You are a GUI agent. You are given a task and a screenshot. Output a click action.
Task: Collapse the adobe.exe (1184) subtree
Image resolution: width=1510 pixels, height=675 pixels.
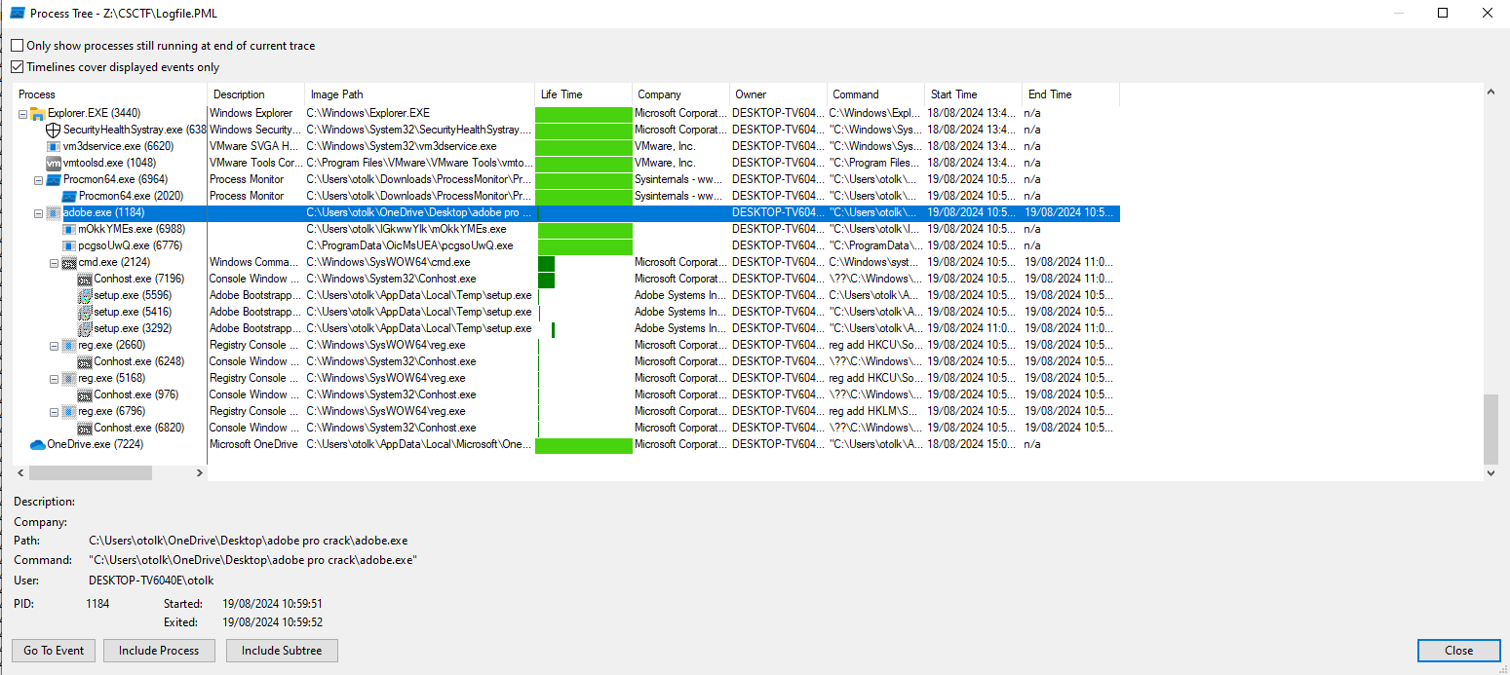38,213
